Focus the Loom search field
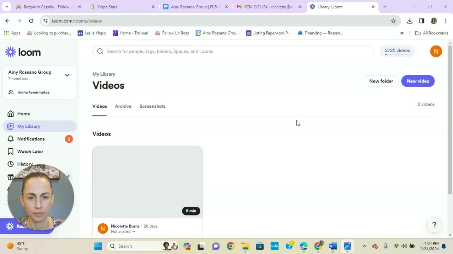453x254 pixels. click(x=233, y=51)
